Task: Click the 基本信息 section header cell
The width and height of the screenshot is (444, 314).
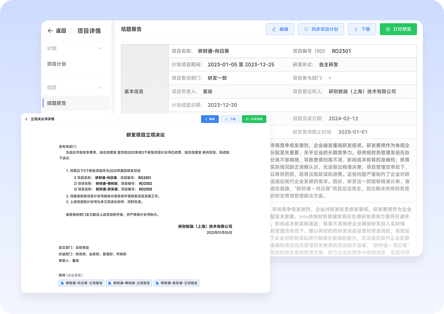Action: (x=134, y=91)
